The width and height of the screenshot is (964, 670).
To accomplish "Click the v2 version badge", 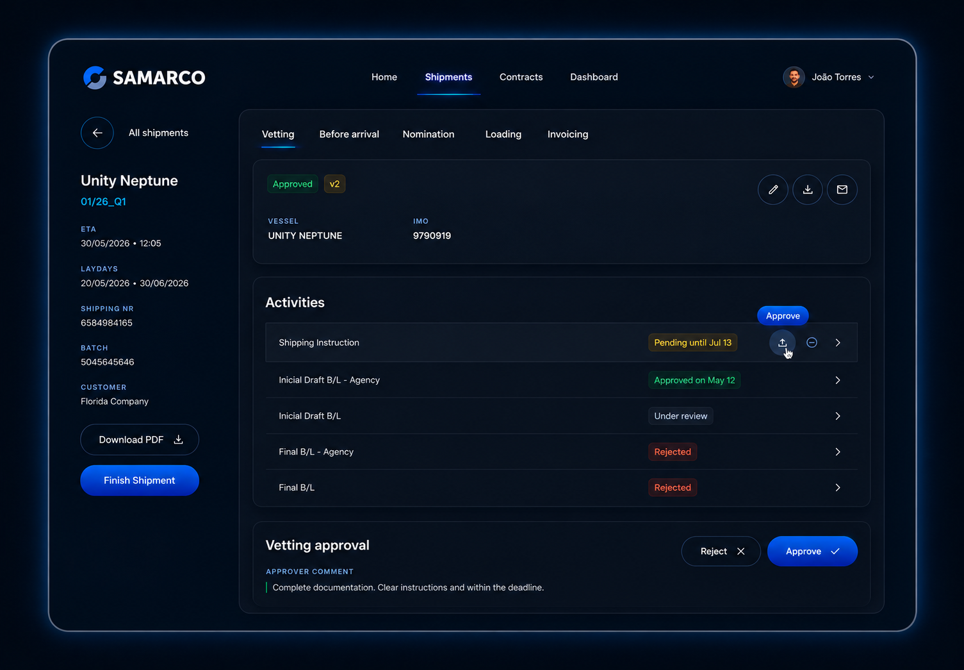I will 334,184.
